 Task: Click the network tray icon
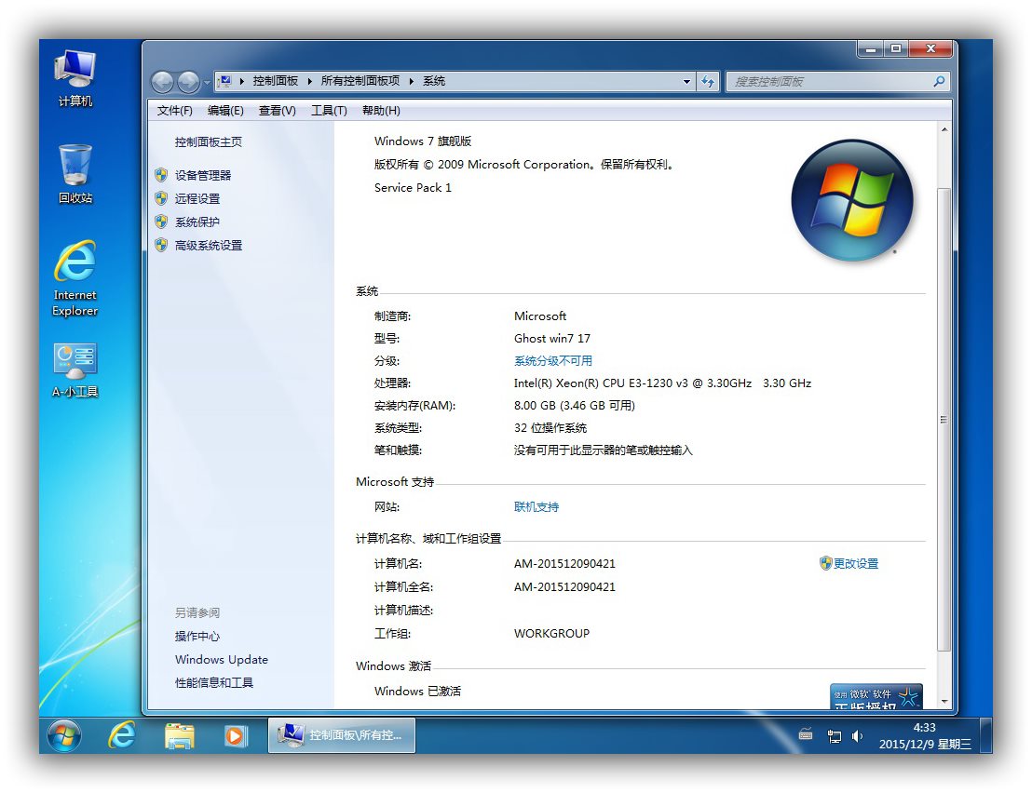835,736
